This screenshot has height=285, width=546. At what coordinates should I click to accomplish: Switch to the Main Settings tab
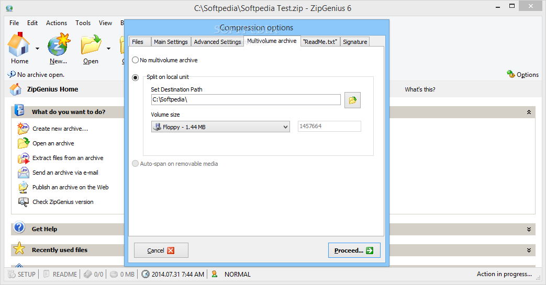click(171, 42)
